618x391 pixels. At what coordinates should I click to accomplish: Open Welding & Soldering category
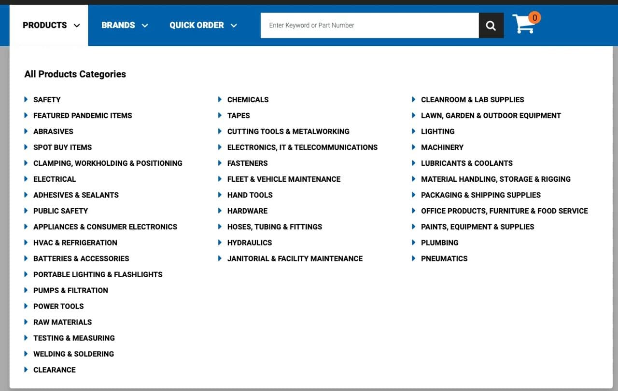click(73, 354)
